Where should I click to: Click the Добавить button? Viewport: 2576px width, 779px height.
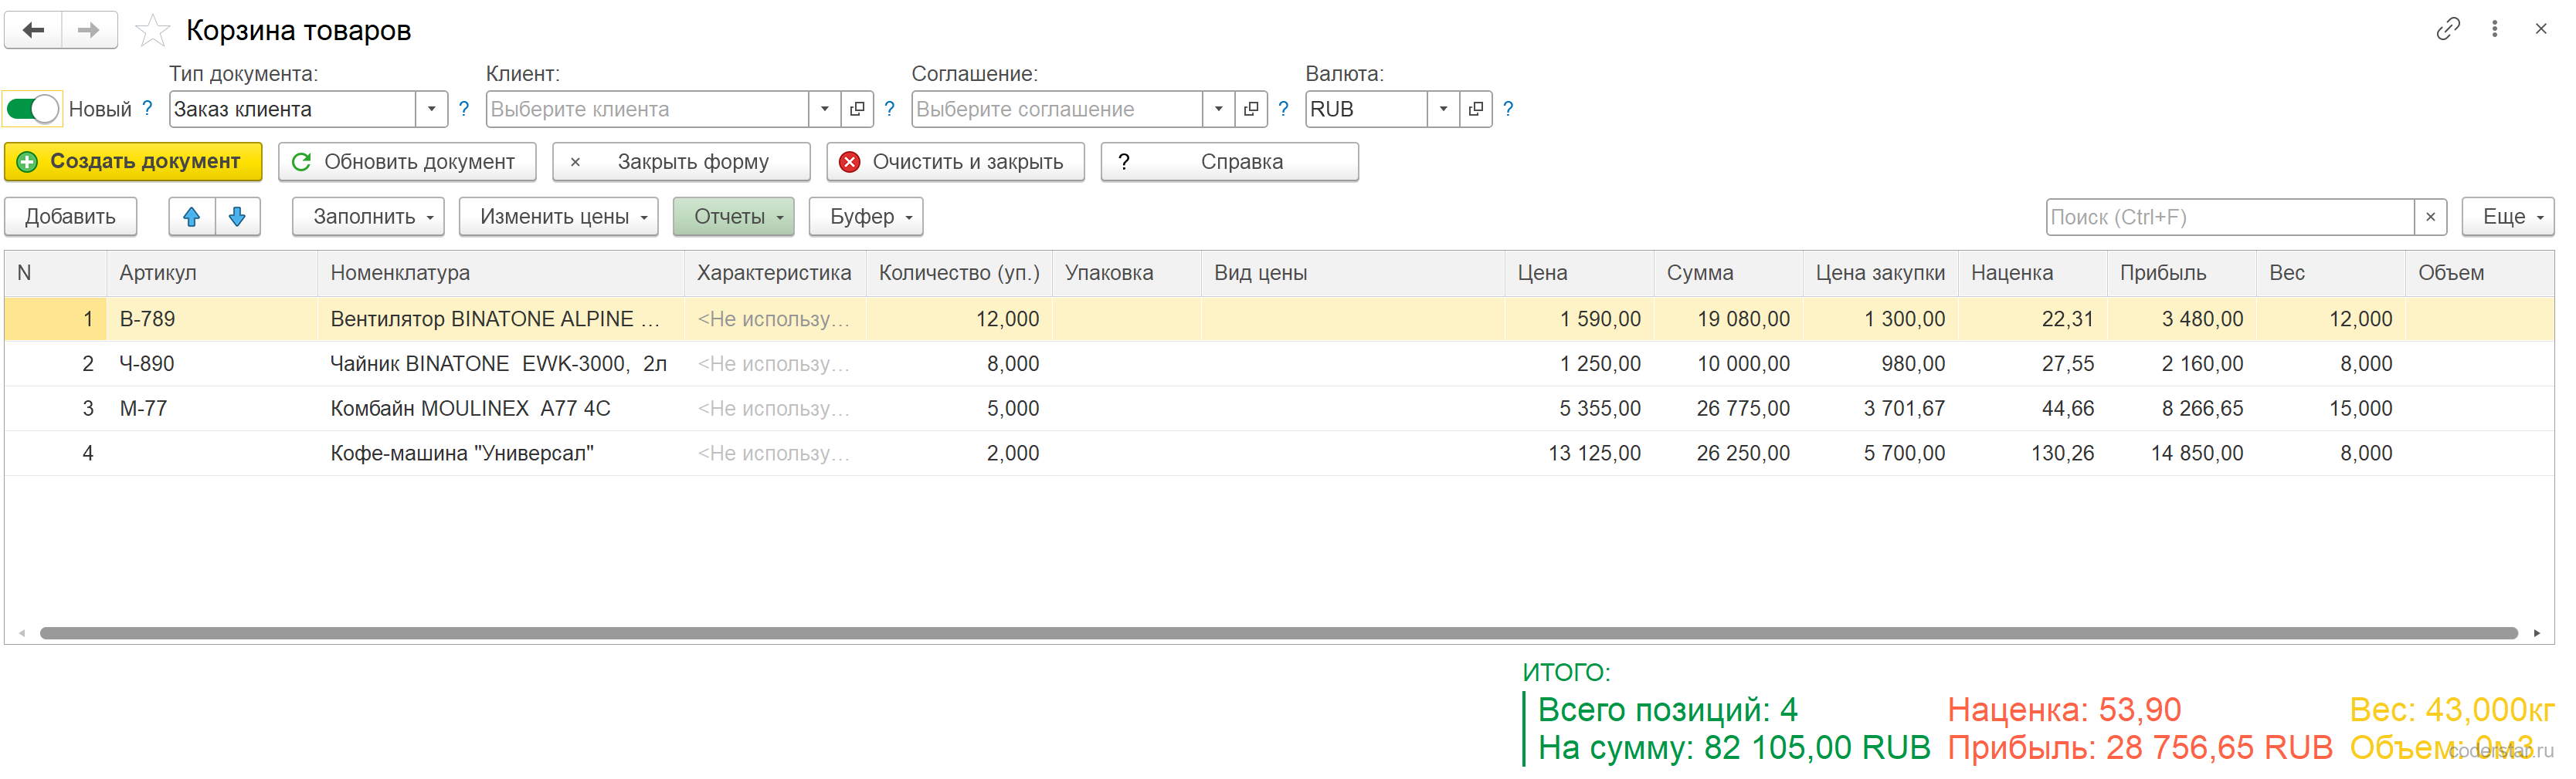[70, 217]
